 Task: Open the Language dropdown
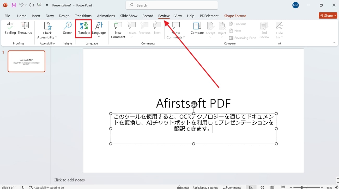pyautogui.click(x=99, y=30)
